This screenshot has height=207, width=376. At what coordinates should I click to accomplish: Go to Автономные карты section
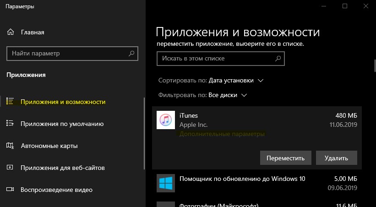click(49, 146)
